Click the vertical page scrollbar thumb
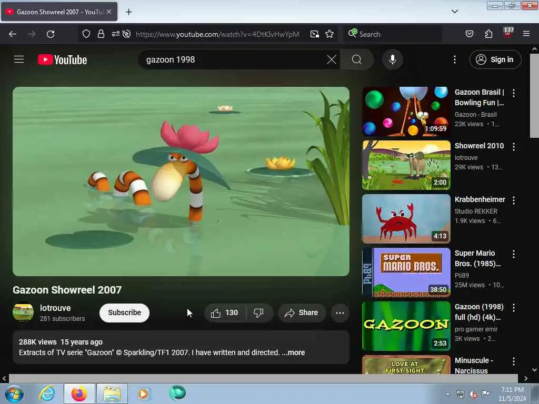Screen dimensions: 539x404 click(535, 96)
